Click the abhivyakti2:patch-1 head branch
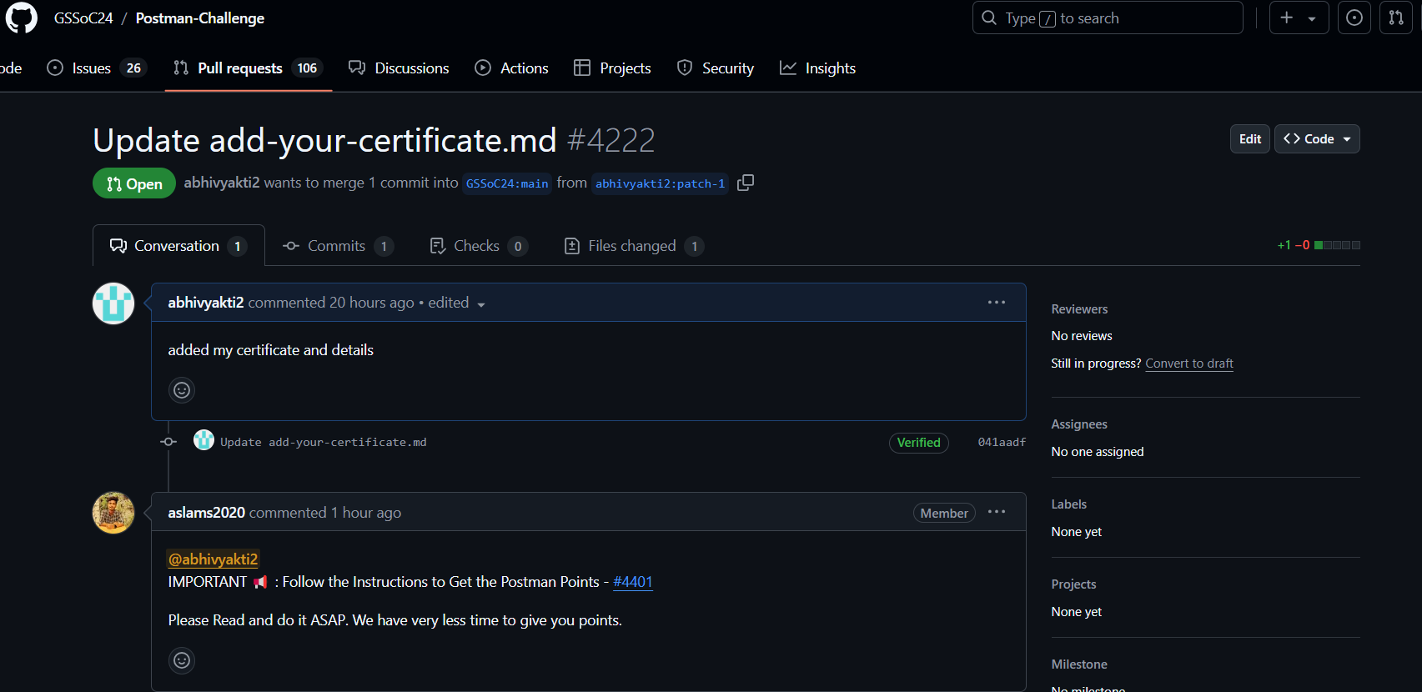The width and height of the screenshot is (1422, 692). click(660, 183)
